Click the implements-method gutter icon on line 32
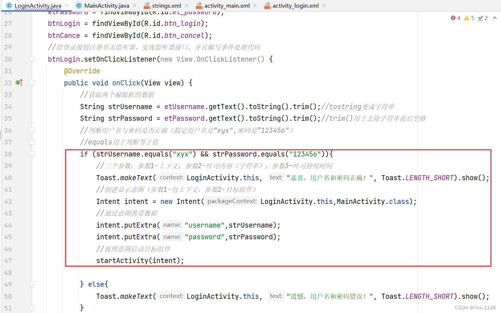The image size is (501, 313). (19, 83)
